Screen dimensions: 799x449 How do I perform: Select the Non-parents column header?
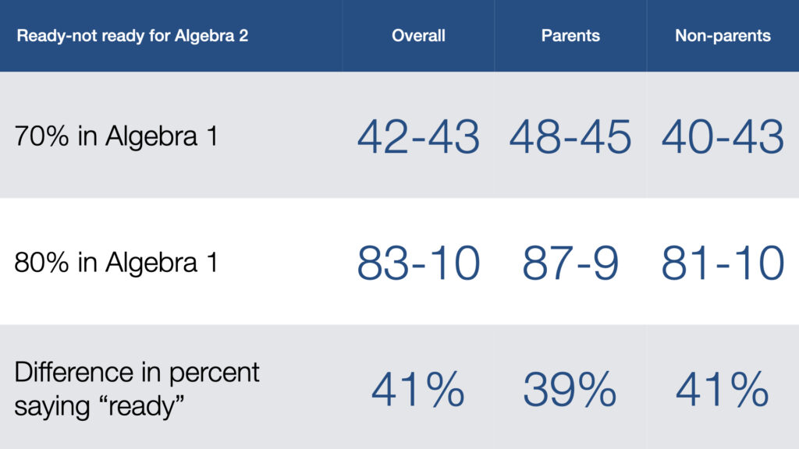[x=723, y=36]
